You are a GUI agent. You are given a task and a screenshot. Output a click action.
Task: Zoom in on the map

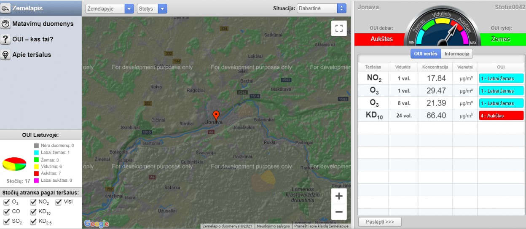(x=339, y=197)
